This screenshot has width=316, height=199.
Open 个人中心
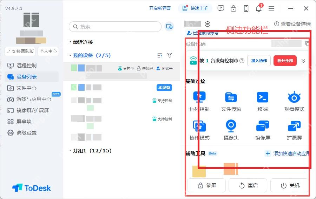pyautogui.click(x=48, y=52)
